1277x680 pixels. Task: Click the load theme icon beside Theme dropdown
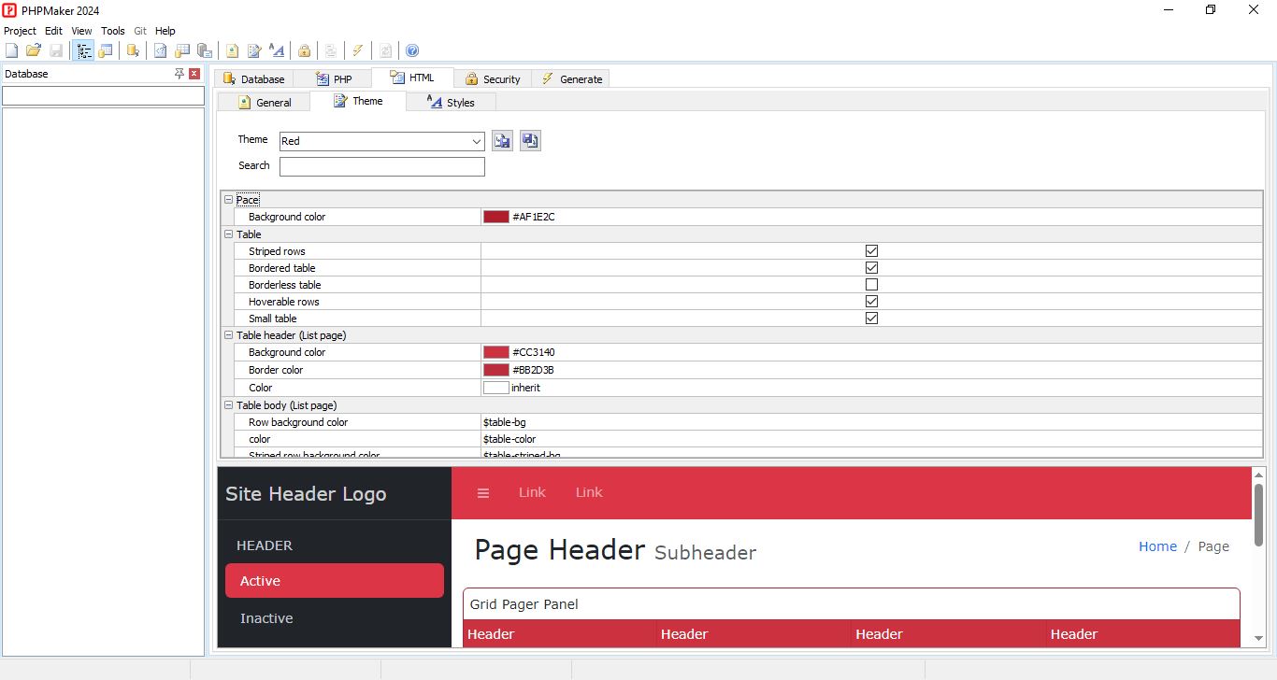coord(502,141)
